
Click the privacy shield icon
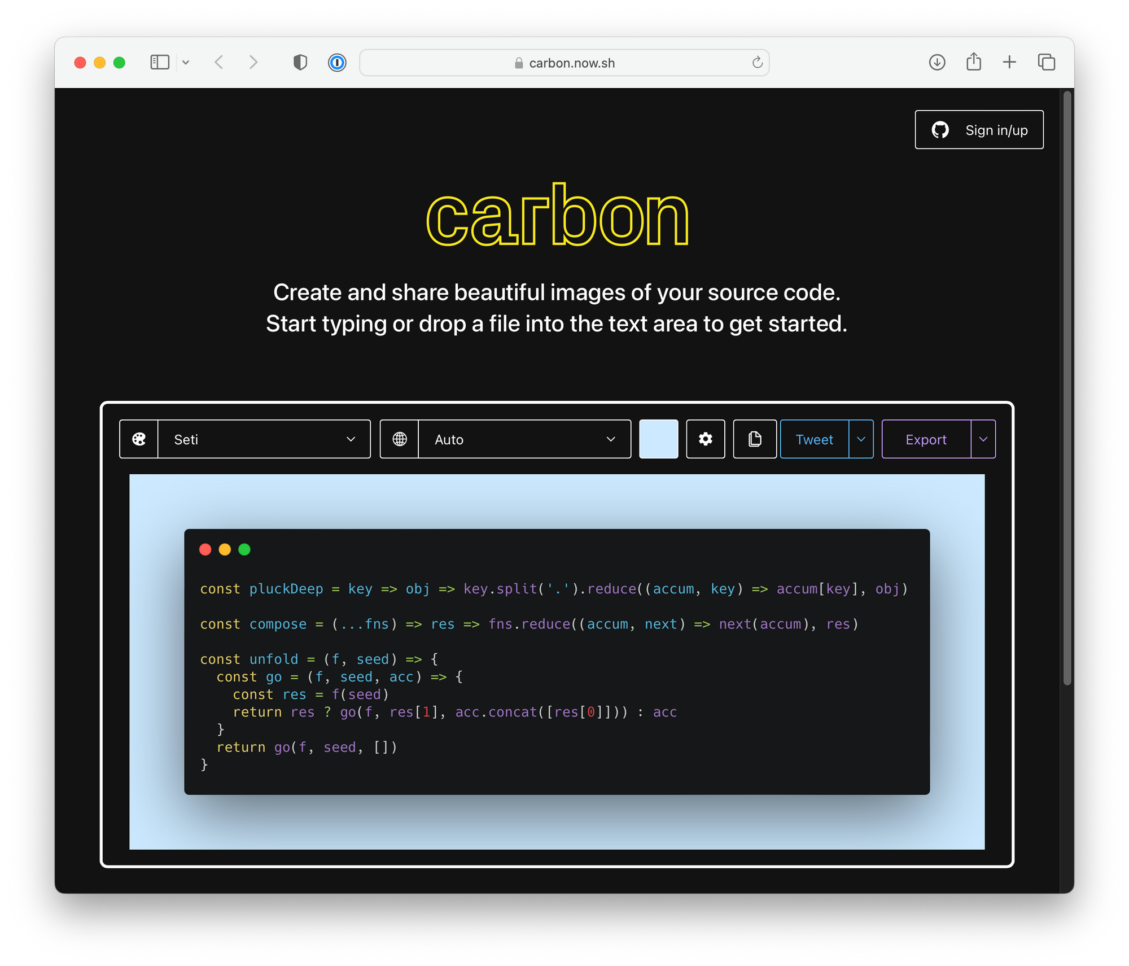coord(300,62)
